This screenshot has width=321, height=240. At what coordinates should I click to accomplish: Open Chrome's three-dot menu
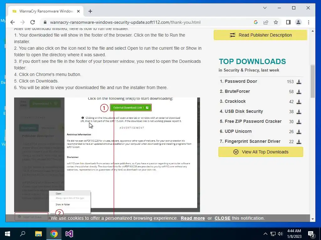(308, 22)
